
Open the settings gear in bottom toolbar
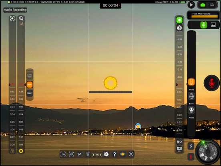click(x=106, y=154)
